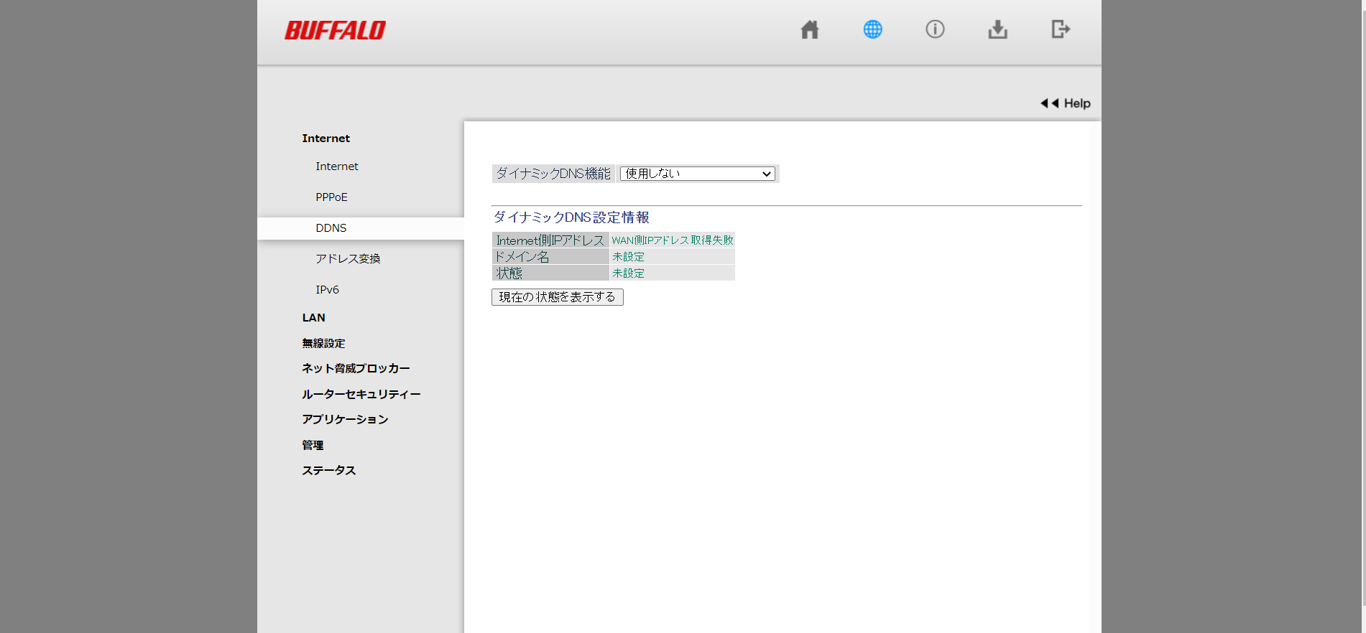This screenshot has height=633, width=1366.
Task: Open the PPPoE settings page
Action: [331, 197]
